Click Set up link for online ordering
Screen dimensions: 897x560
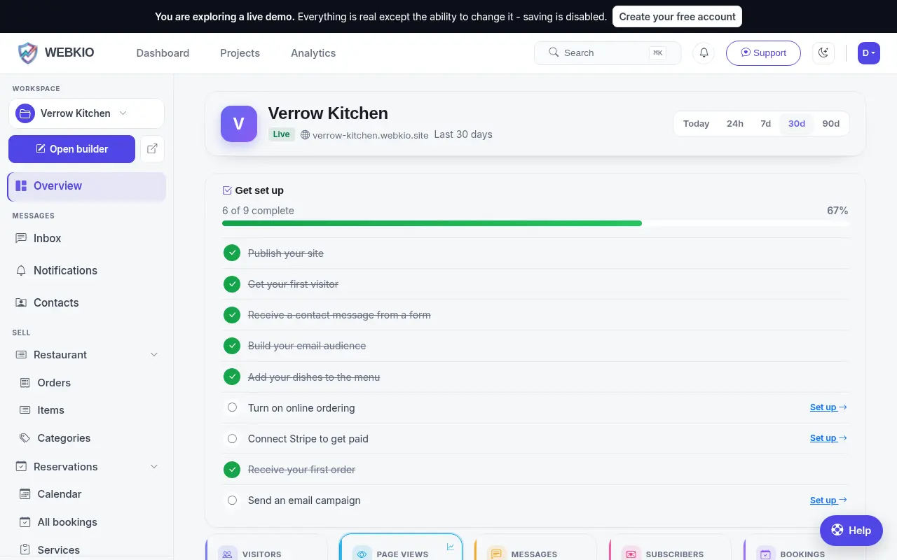(828, 407)
